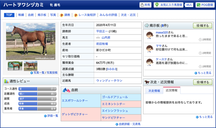The width and height of the screenshot is (216, 128).
Task: Open the P icon レース後短評
Action: (76, 15)
